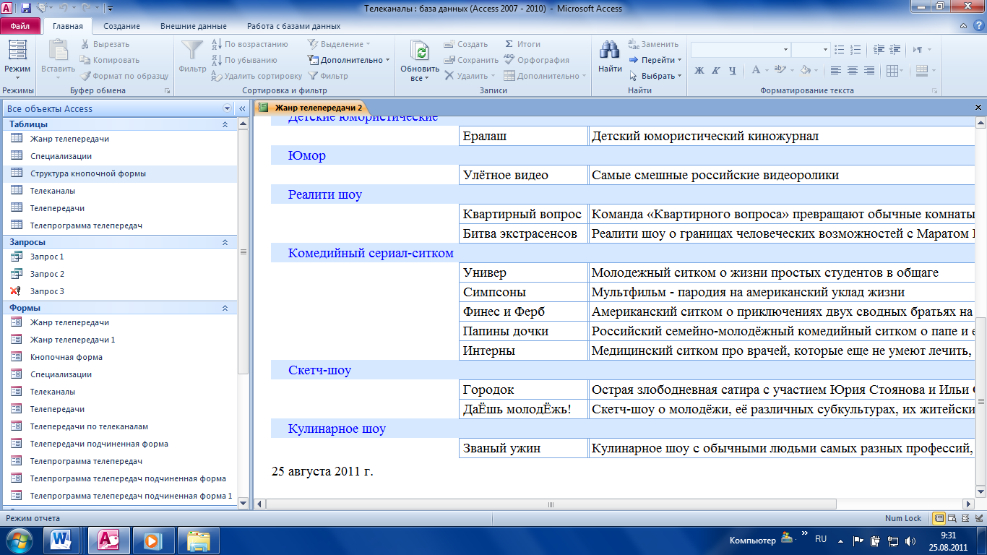Open Телеканалы table in navigation pane
This screenshot has width=987, height=555.
click(x=53, y=191)
